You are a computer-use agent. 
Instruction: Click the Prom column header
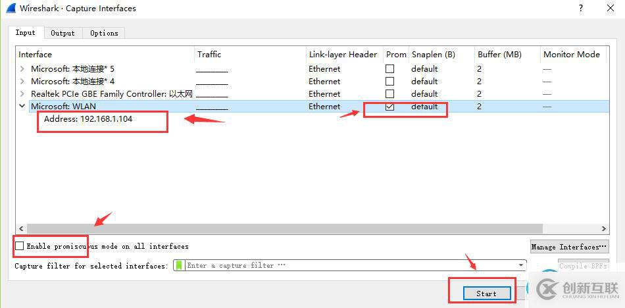(396, 55)
